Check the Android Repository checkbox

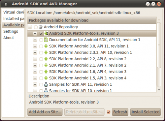click(36, 27)
